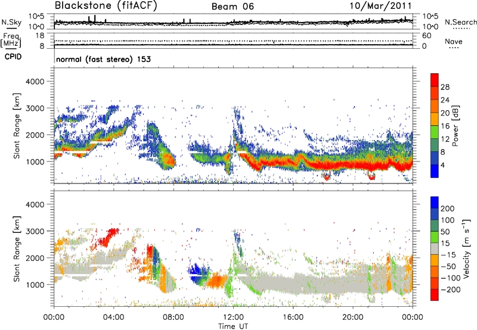
Task: Click the blue bottom of power colorbar
Action: point(435,172)
